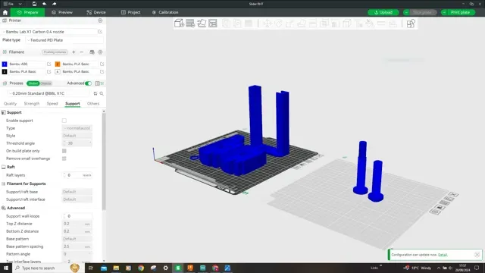Image resolution: width=485 pixels, height=273 pixels.
Task: Add a new filament slot
Action: point(74,52)
